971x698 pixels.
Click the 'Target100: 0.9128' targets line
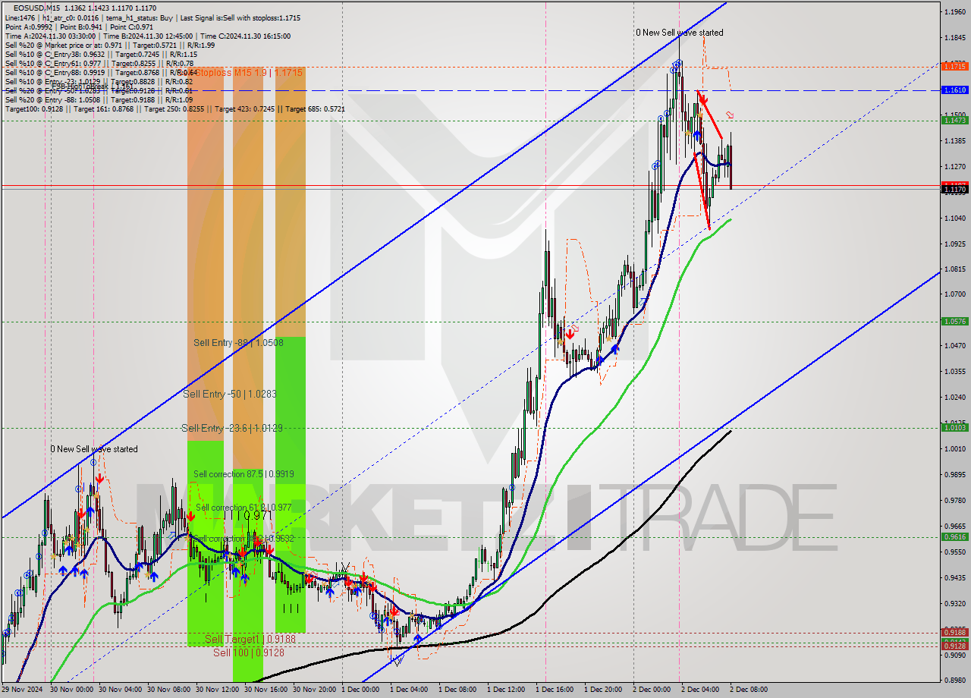175,108
